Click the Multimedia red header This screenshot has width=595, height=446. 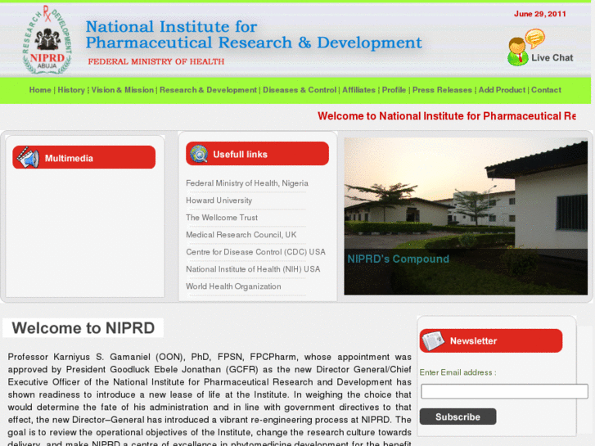[x=83, y=157]
